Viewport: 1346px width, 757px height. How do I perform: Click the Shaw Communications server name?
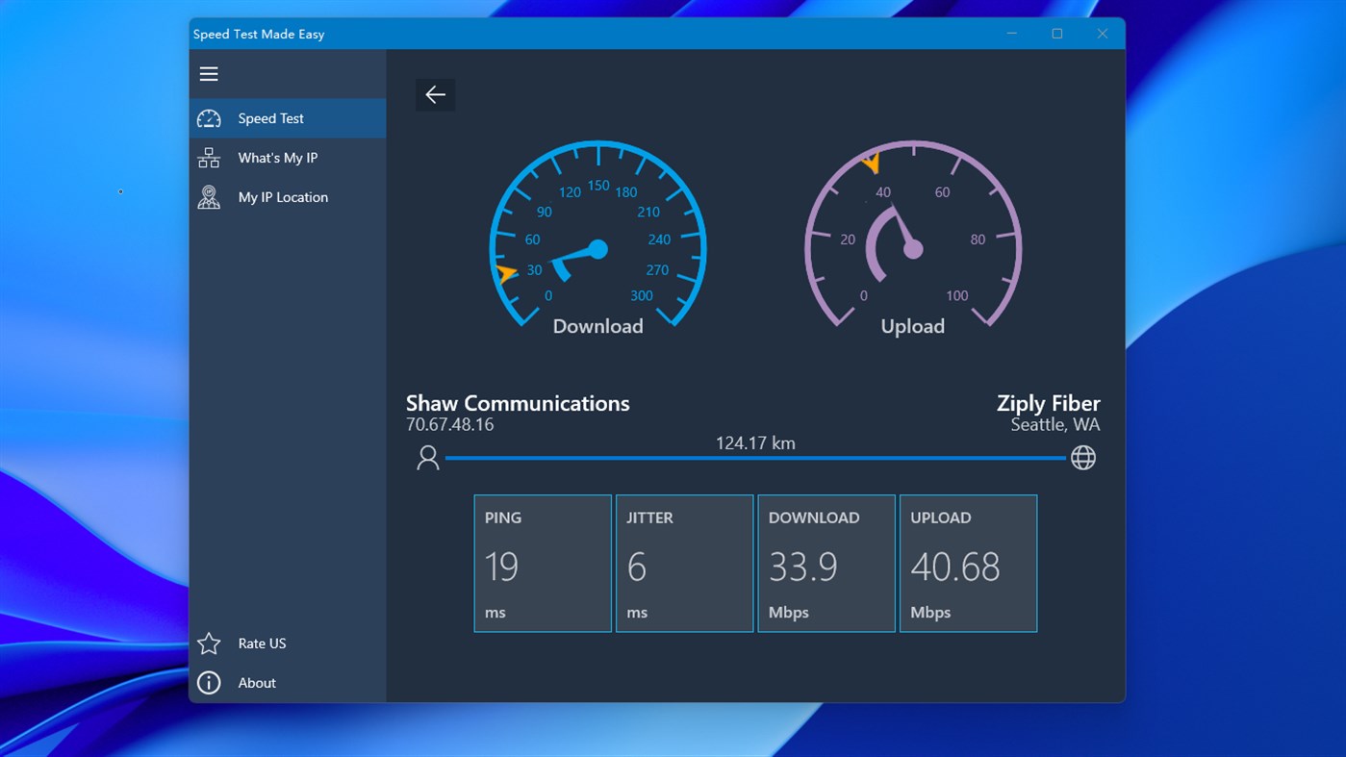coord(518,403)
